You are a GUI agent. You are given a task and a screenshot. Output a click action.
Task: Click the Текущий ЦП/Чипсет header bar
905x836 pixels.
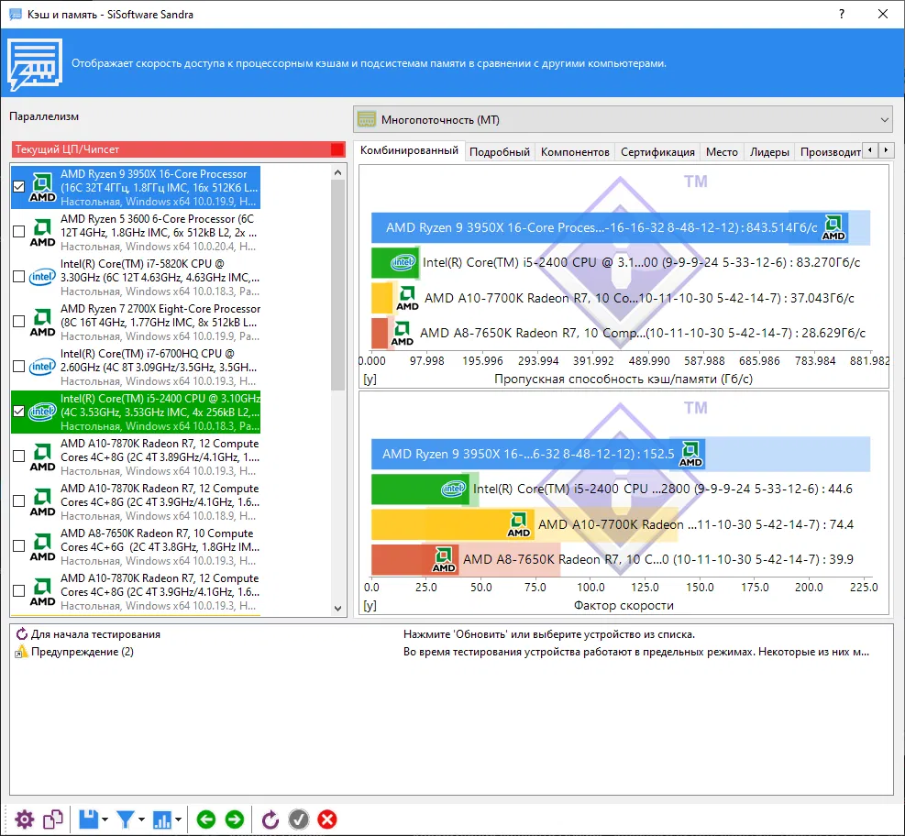(x=179, y=149)
